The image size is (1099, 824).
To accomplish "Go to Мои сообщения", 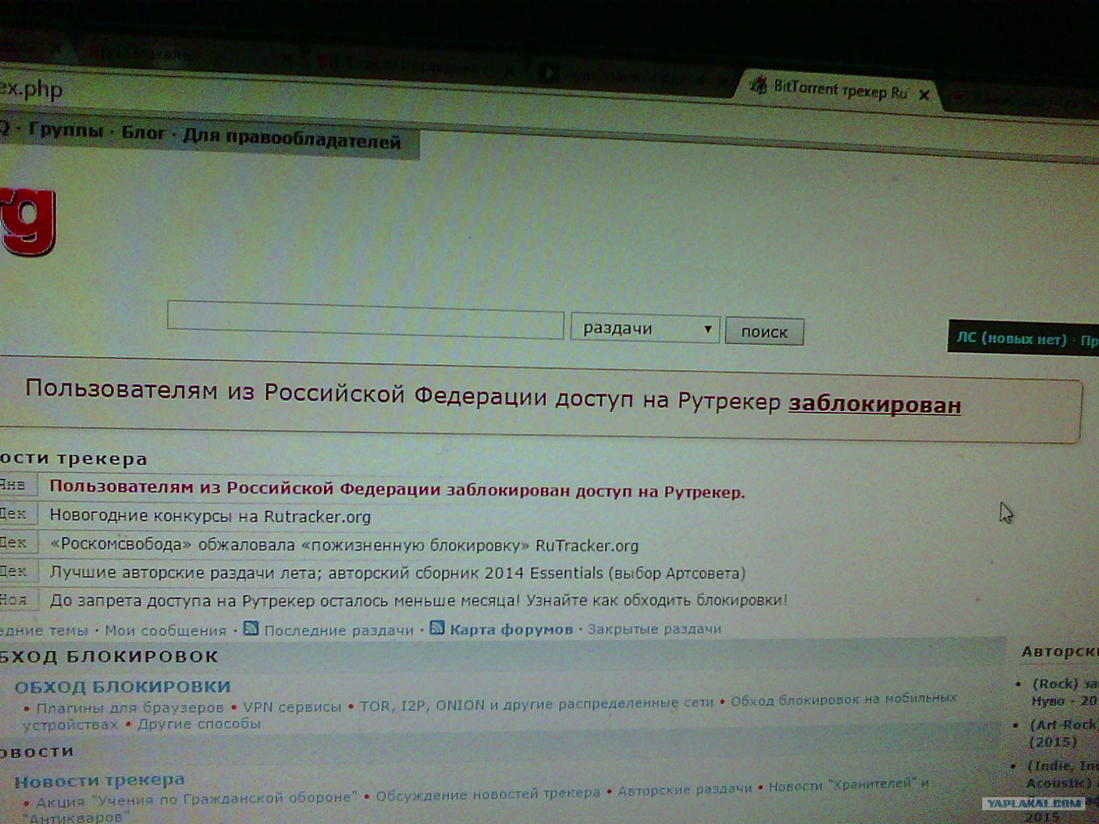I will click(166, 630).
